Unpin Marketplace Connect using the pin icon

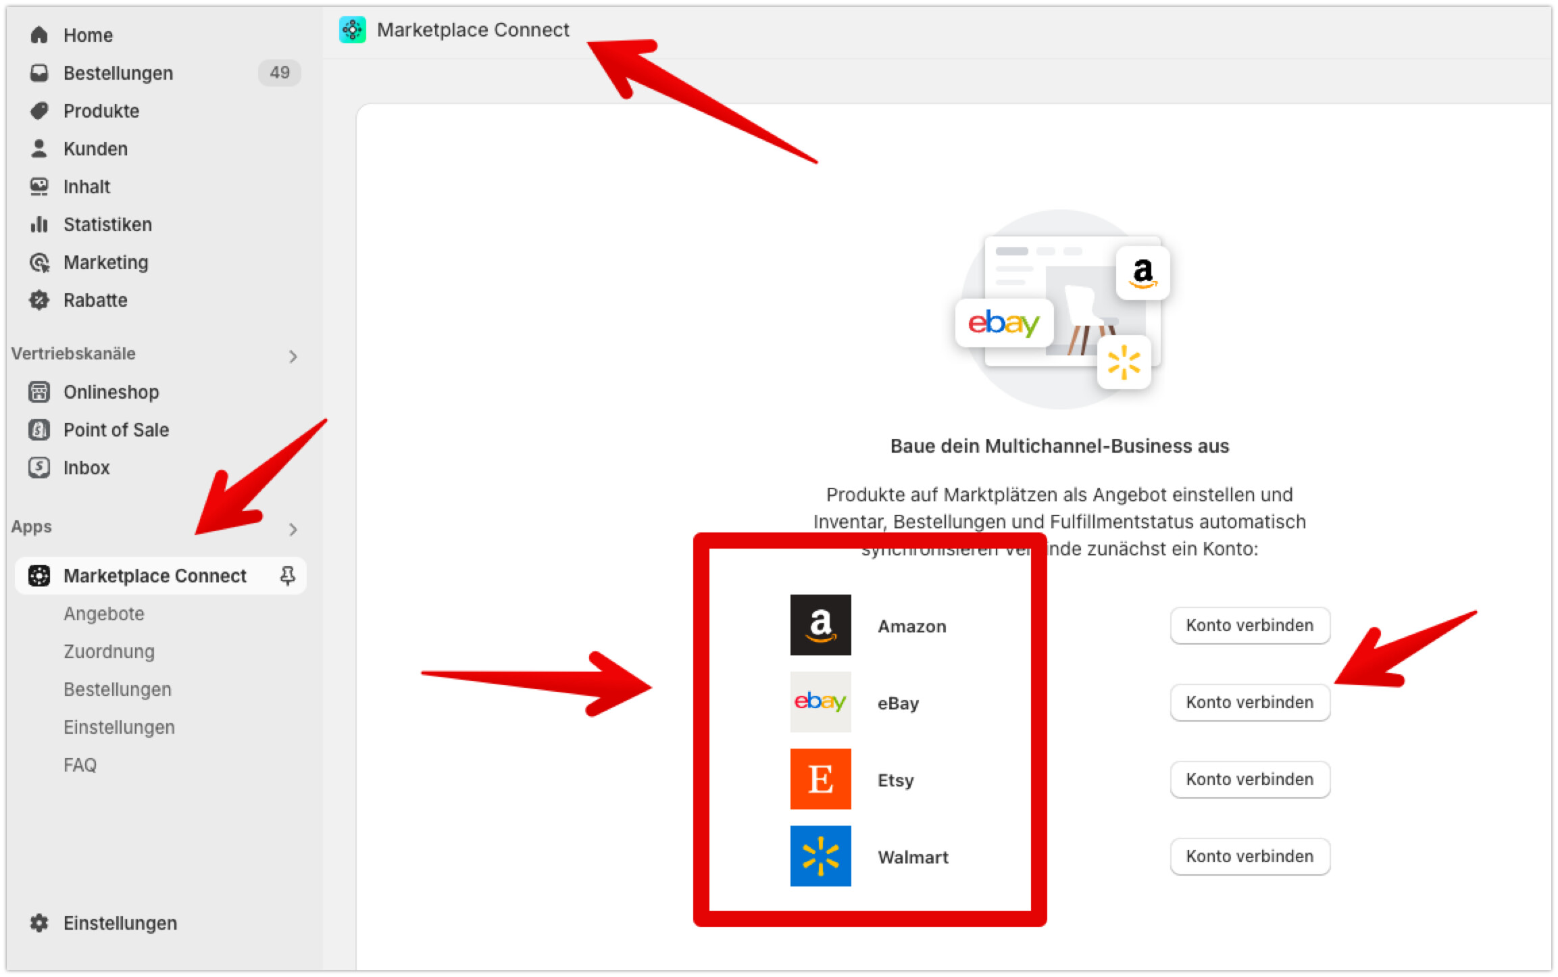pos(287,576)
